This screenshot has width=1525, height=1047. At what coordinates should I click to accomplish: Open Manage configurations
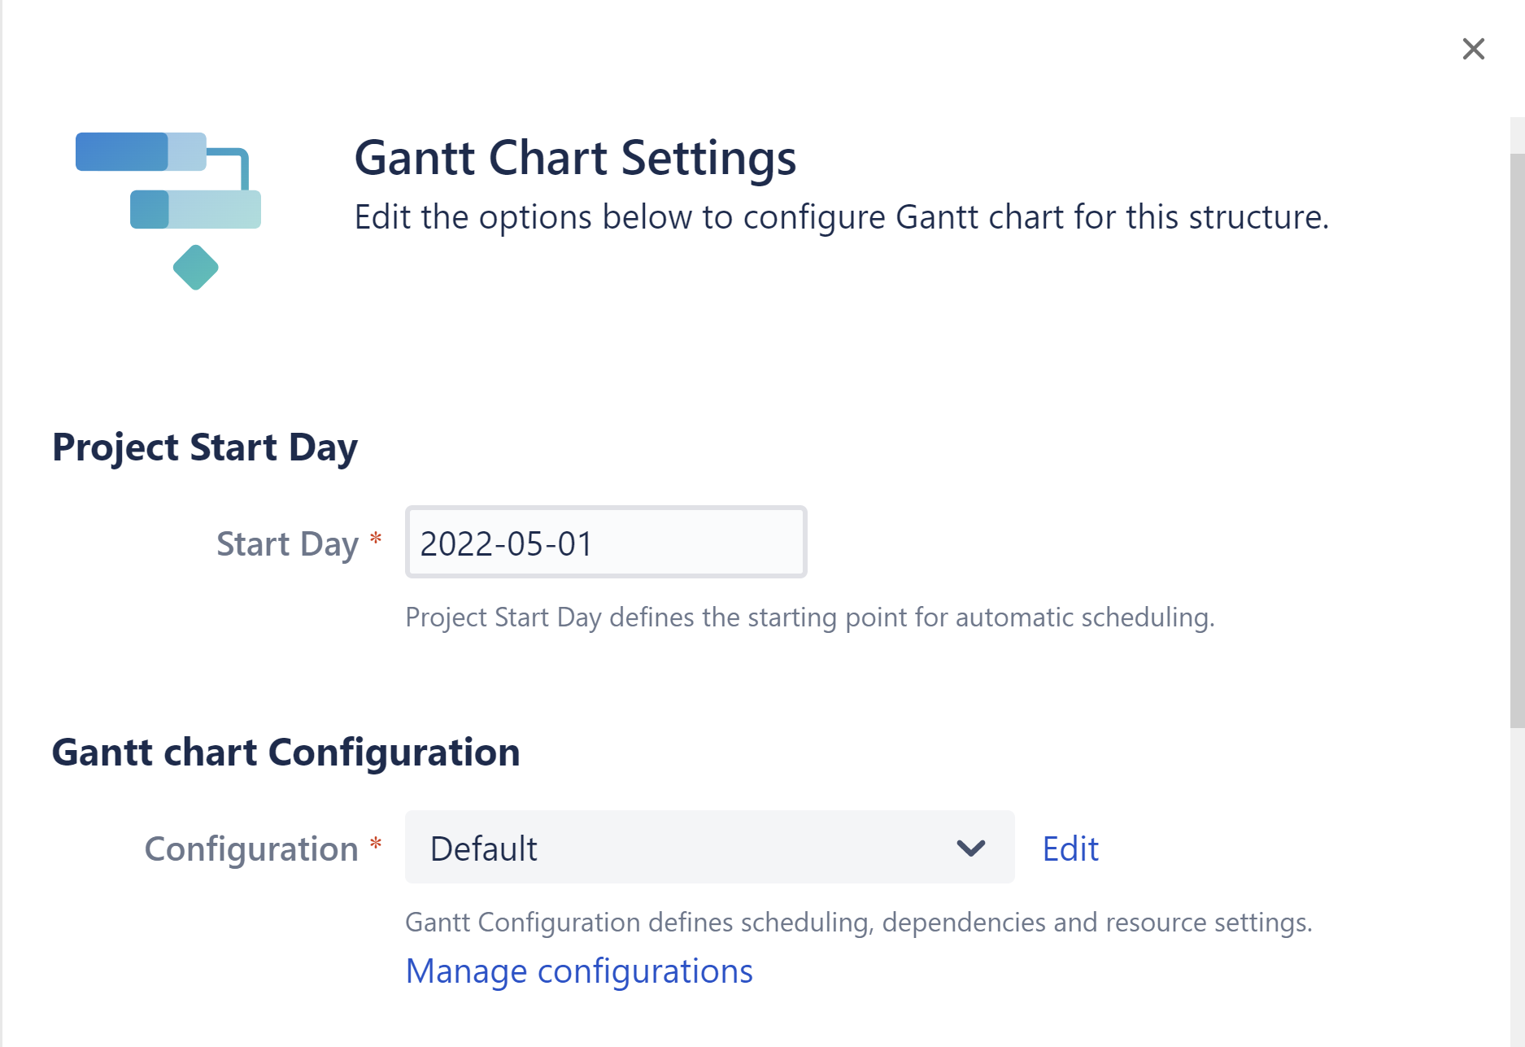coord(579,971)
